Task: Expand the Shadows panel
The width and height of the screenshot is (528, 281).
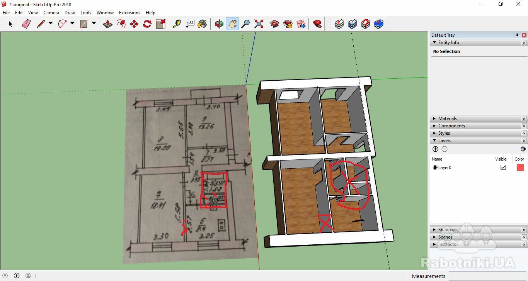Action: point(434,230)
